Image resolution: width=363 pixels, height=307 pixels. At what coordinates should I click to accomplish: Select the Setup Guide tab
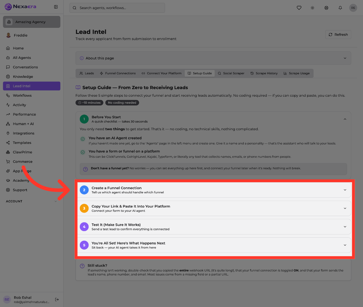coord(200,73)
